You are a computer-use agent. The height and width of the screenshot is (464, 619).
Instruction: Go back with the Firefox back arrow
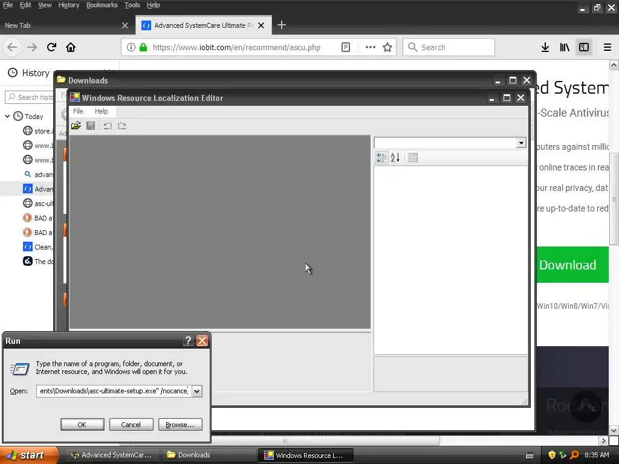click(12, 47)
